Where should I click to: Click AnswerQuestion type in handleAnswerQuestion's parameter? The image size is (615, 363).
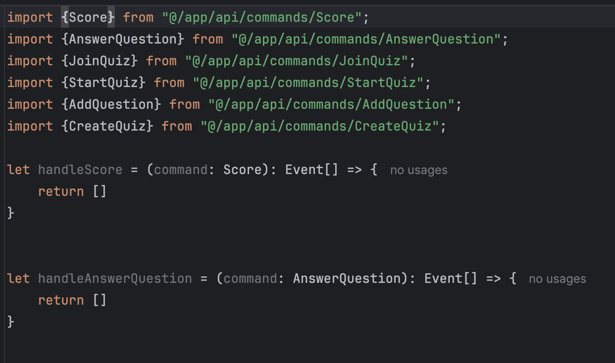click(347, 278)
